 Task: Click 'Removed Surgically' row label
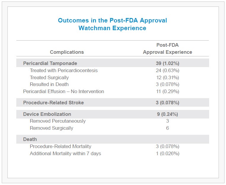pos(51,128)
